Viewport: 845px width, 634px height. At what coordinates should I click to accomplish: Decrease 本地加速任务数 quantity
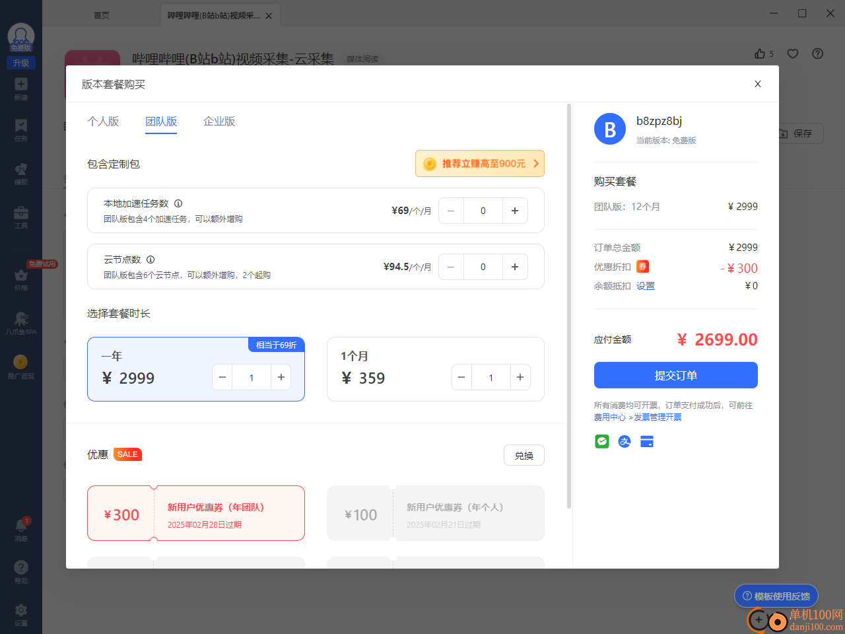click(x=451, y=211)
